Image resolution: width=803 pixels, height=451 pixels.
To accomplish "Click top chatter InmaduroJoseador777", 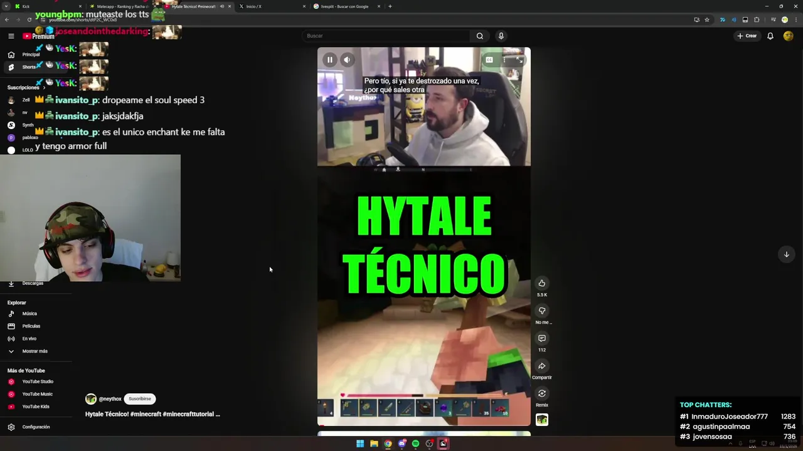I will click(730, 417).
